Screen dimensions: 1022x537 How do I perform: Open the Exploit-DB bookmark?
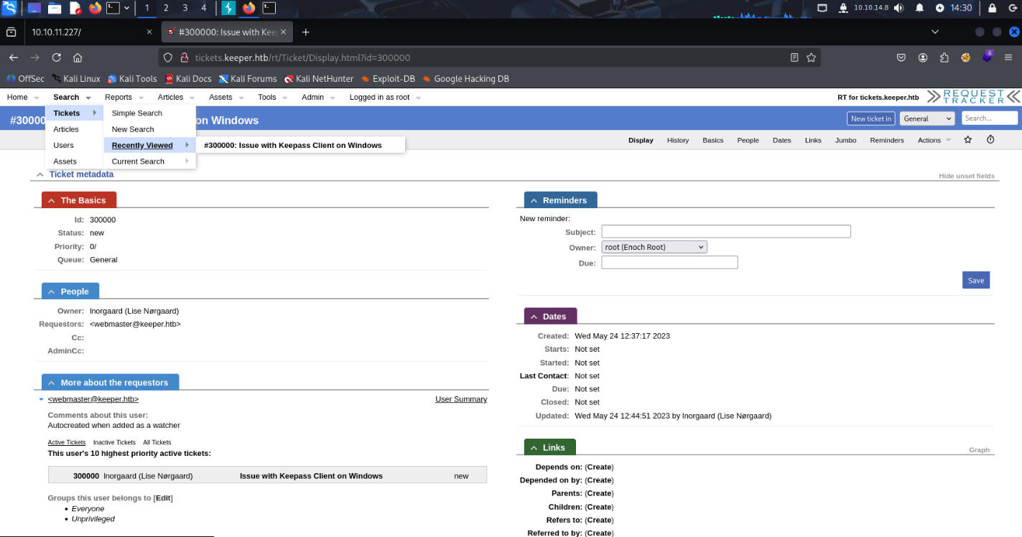pos(388,78)
